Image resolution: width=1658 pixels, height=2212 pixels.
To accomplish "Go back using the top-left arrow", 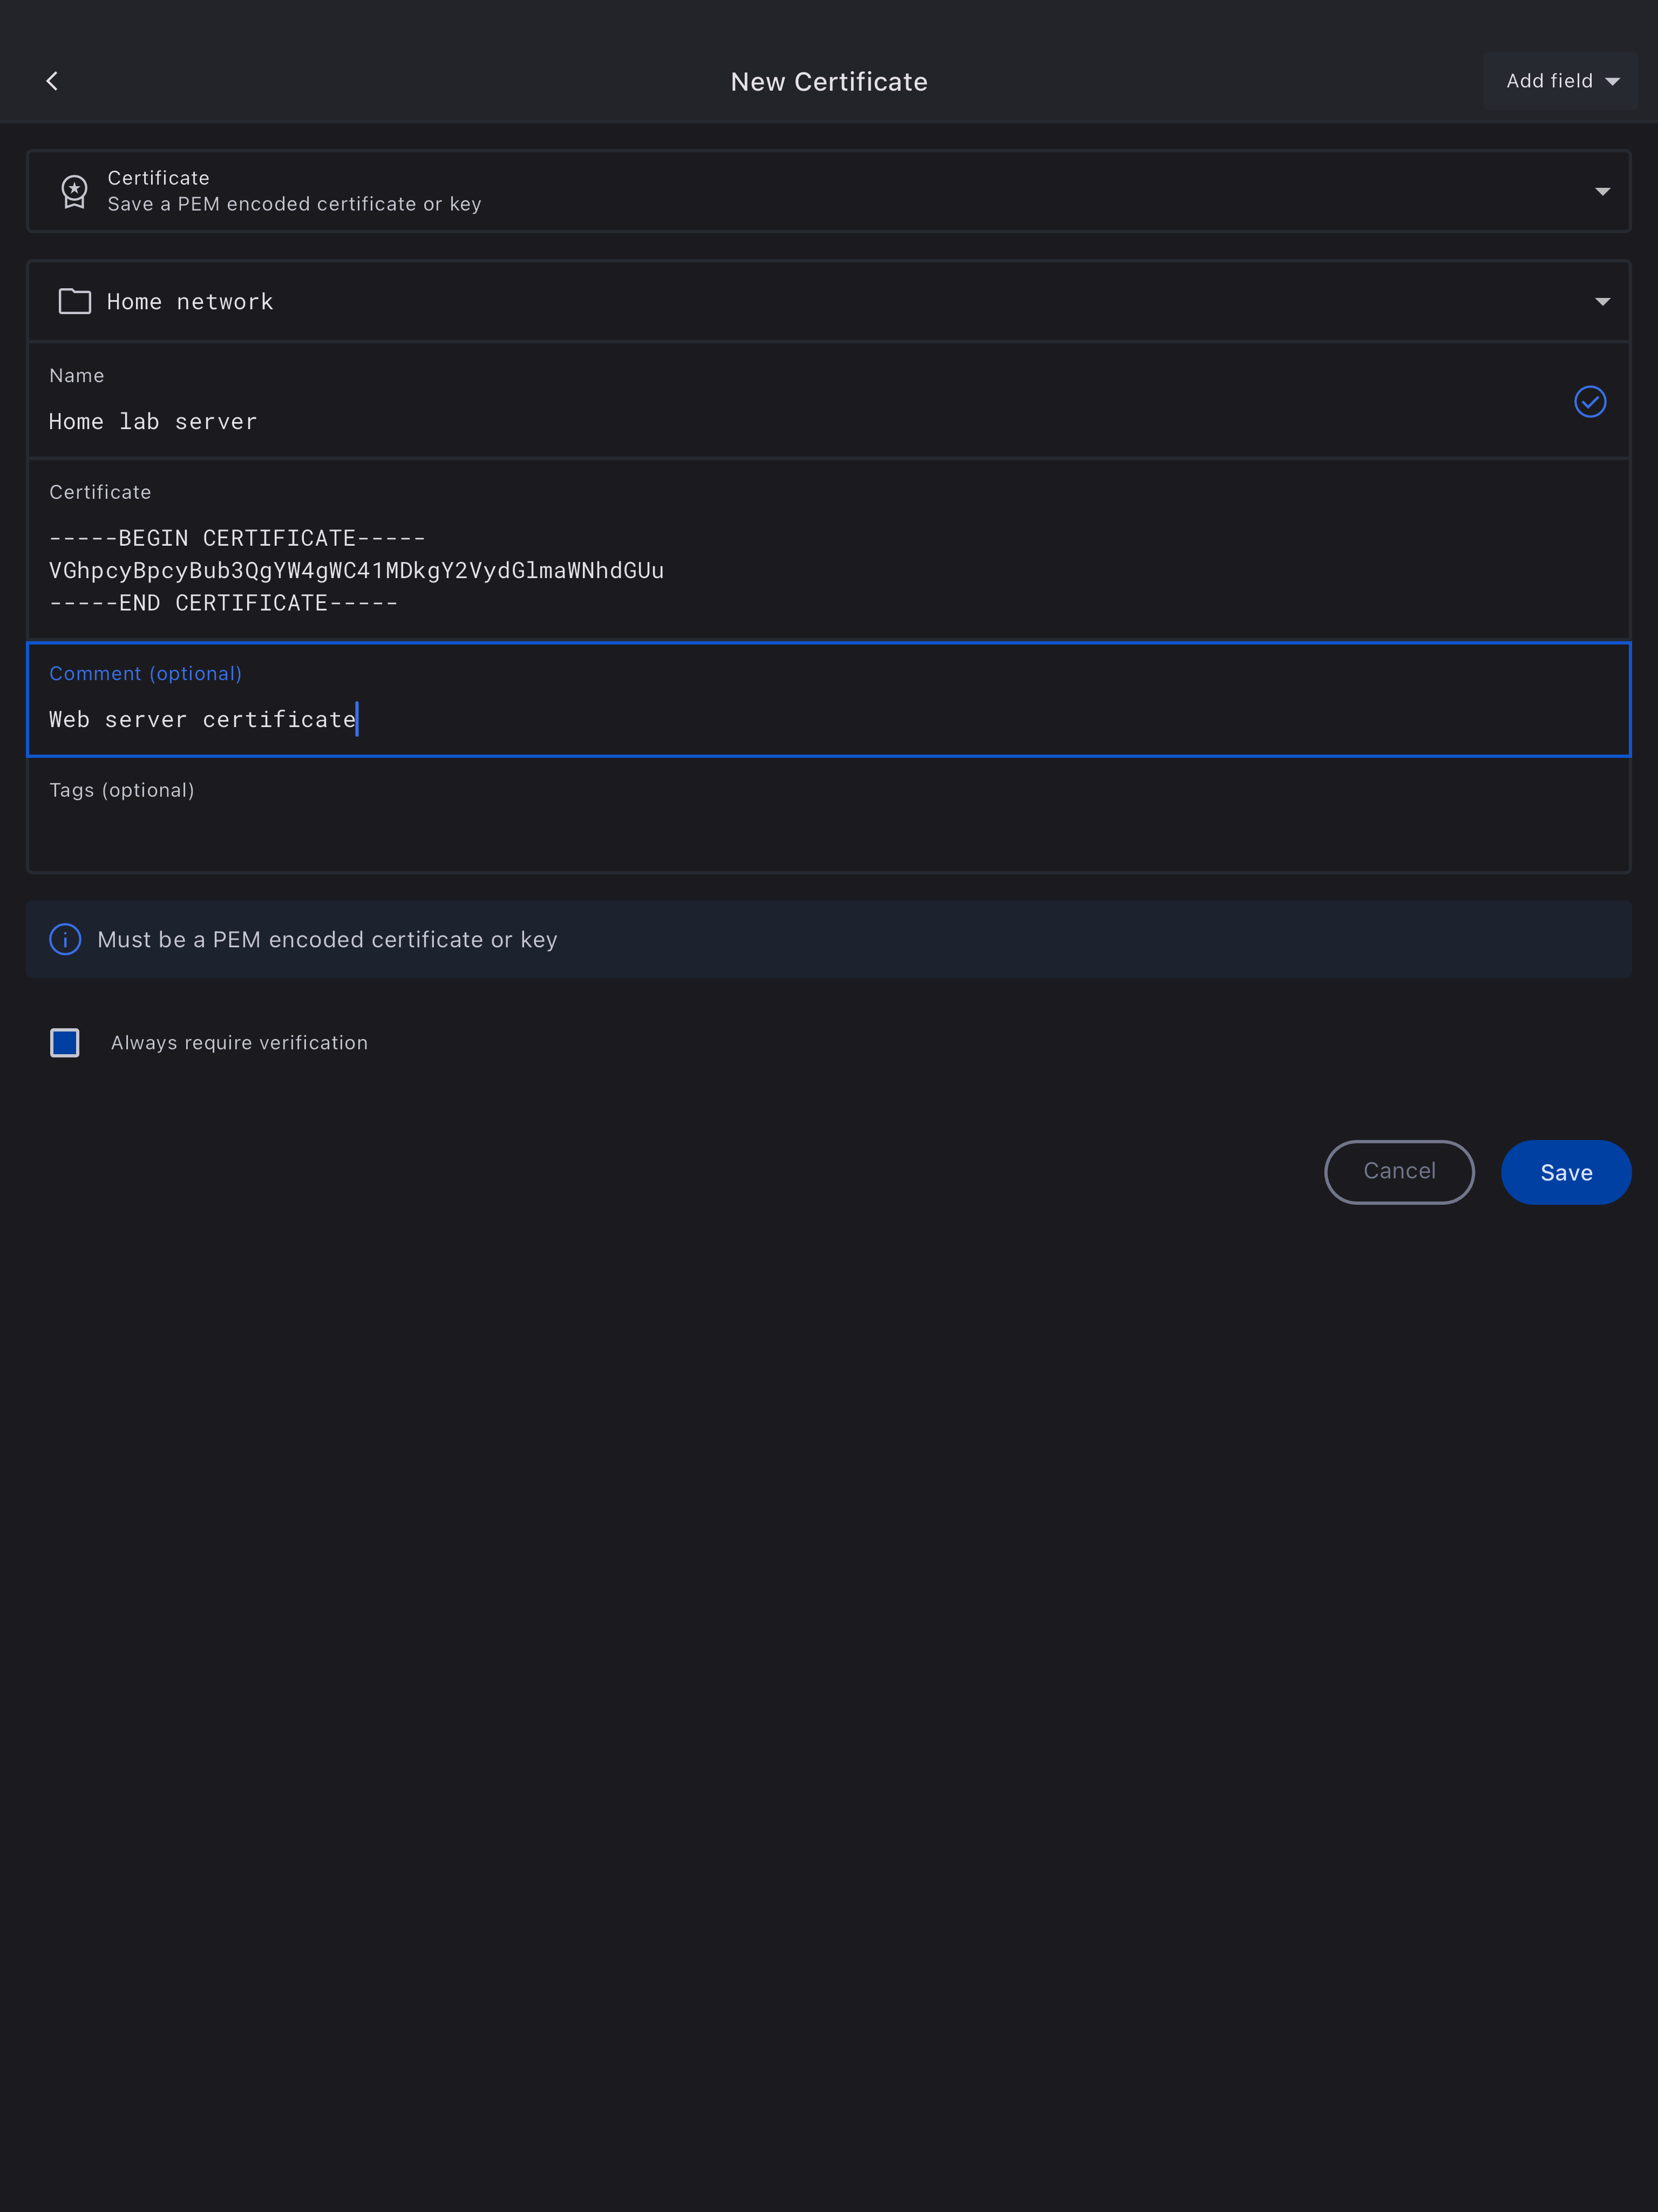I will pos(52,81).
